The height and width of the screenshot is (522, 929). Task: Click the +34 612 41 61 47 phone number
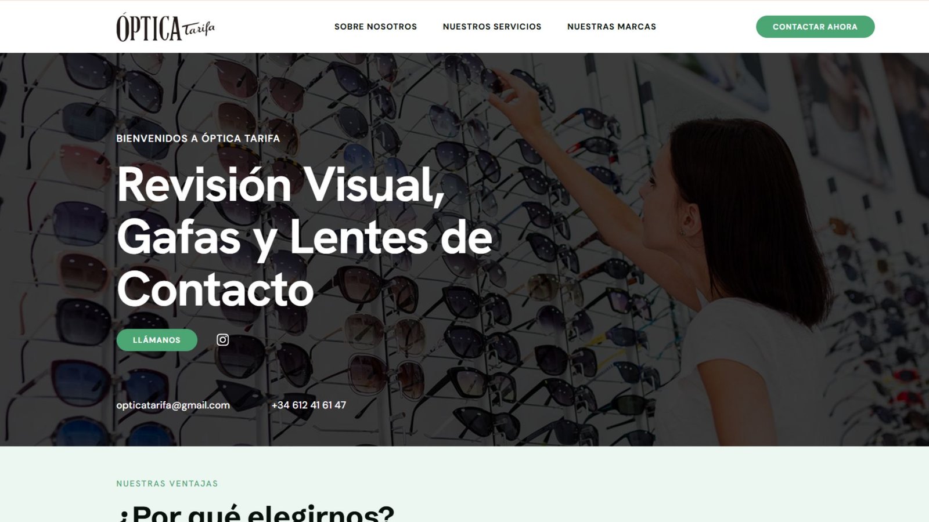(x=308, y=405)
